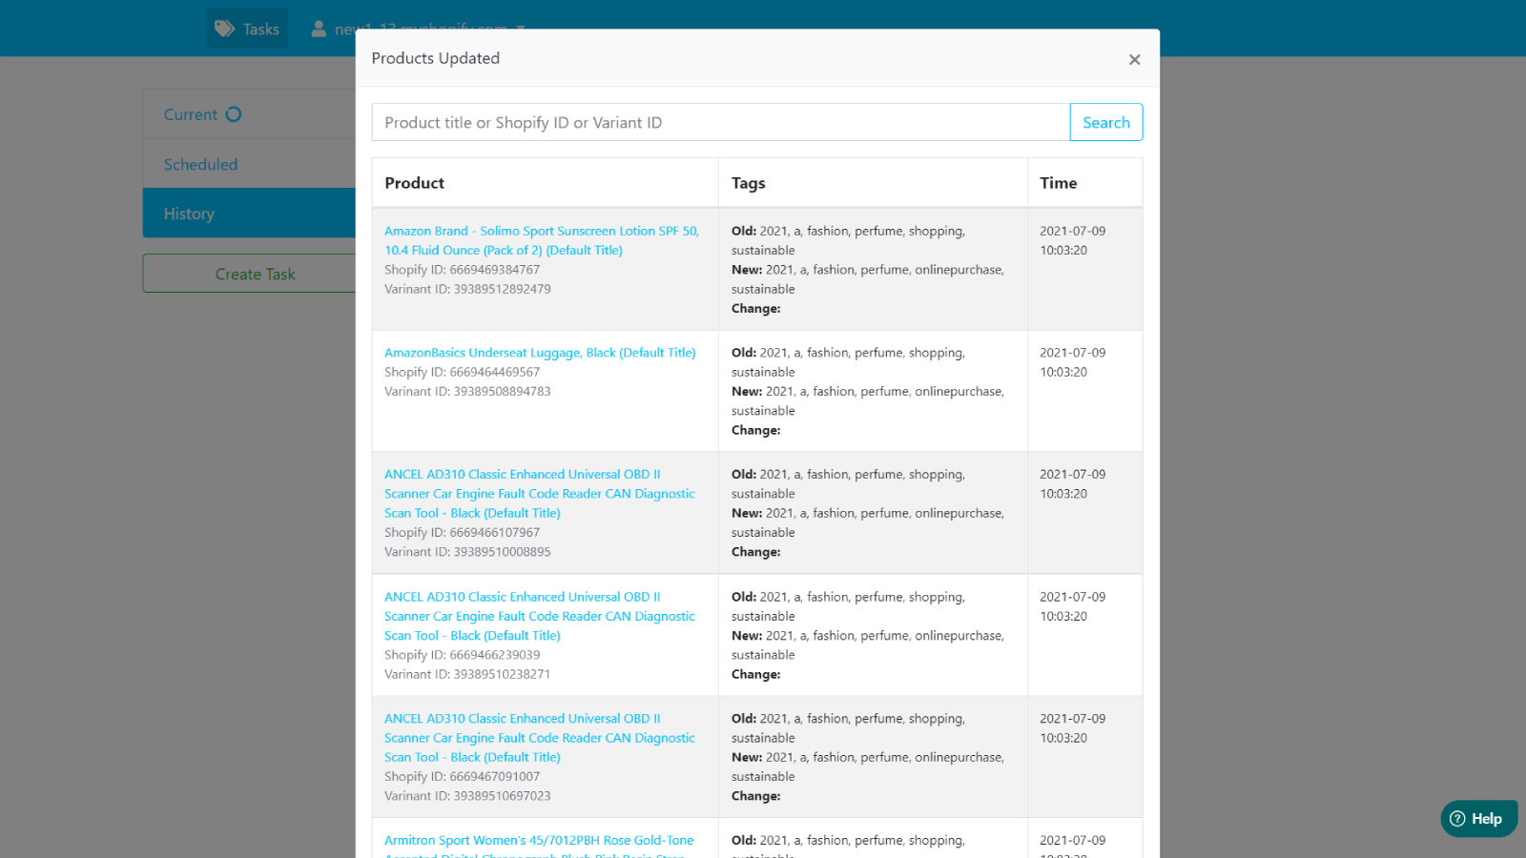Screen dimensions: 1526x858
Task: Click the Product column header
Action: point(415,183)
